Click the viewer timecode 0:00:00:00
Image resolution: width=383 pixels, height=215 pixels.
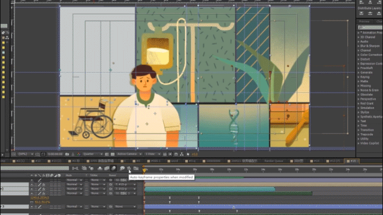55,154
